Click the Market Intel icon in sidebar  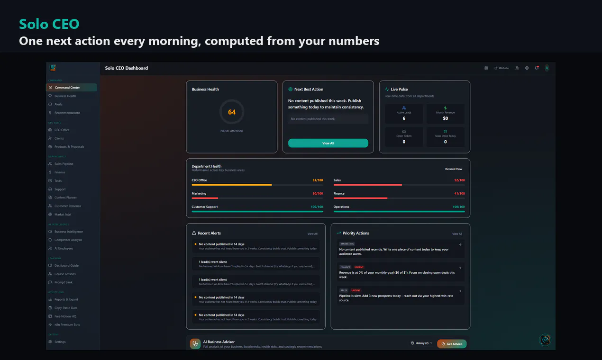(x=50, y=215)
